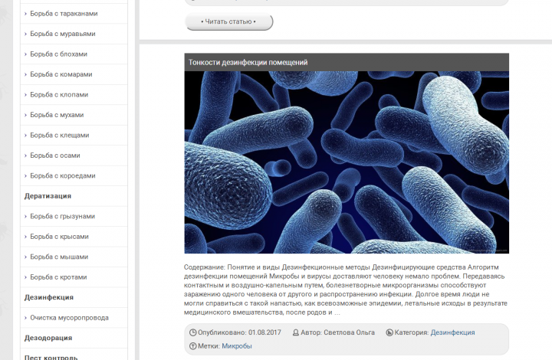The height and width of the screenshot is (360, 552).
Task: Go to Борьба с короедами
Action: pyautogui.click(x=63, y=175)
